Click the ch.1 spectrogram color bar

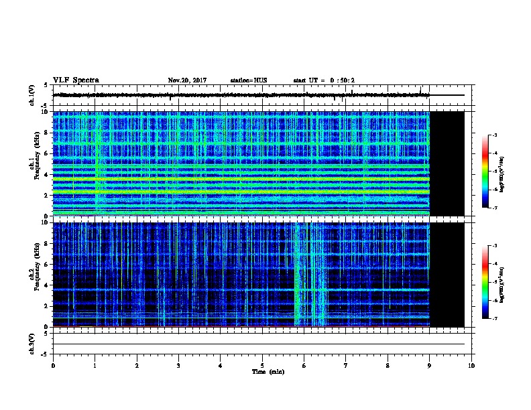(485, 172)
